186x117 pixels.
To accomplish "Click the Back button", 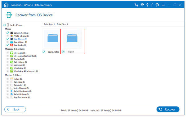I will (15, 109).
